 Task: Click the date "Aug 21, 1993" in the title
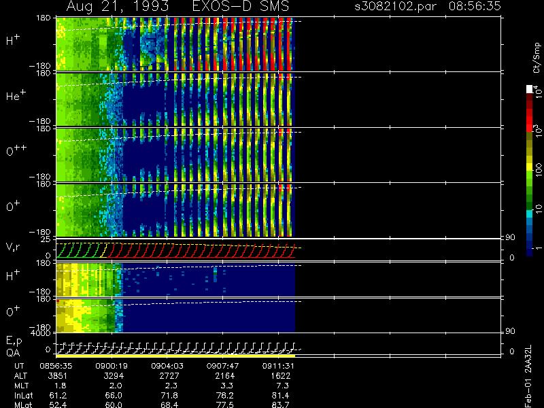[x=118, y=7]
